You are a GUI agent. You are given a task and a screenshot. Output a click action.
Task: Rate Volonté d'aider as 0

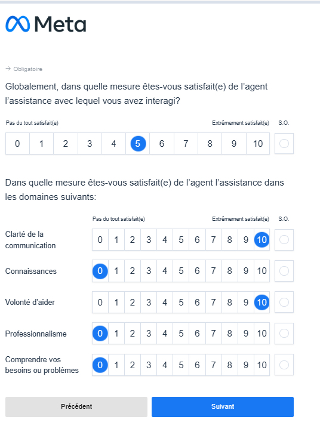tap(100, 302)
